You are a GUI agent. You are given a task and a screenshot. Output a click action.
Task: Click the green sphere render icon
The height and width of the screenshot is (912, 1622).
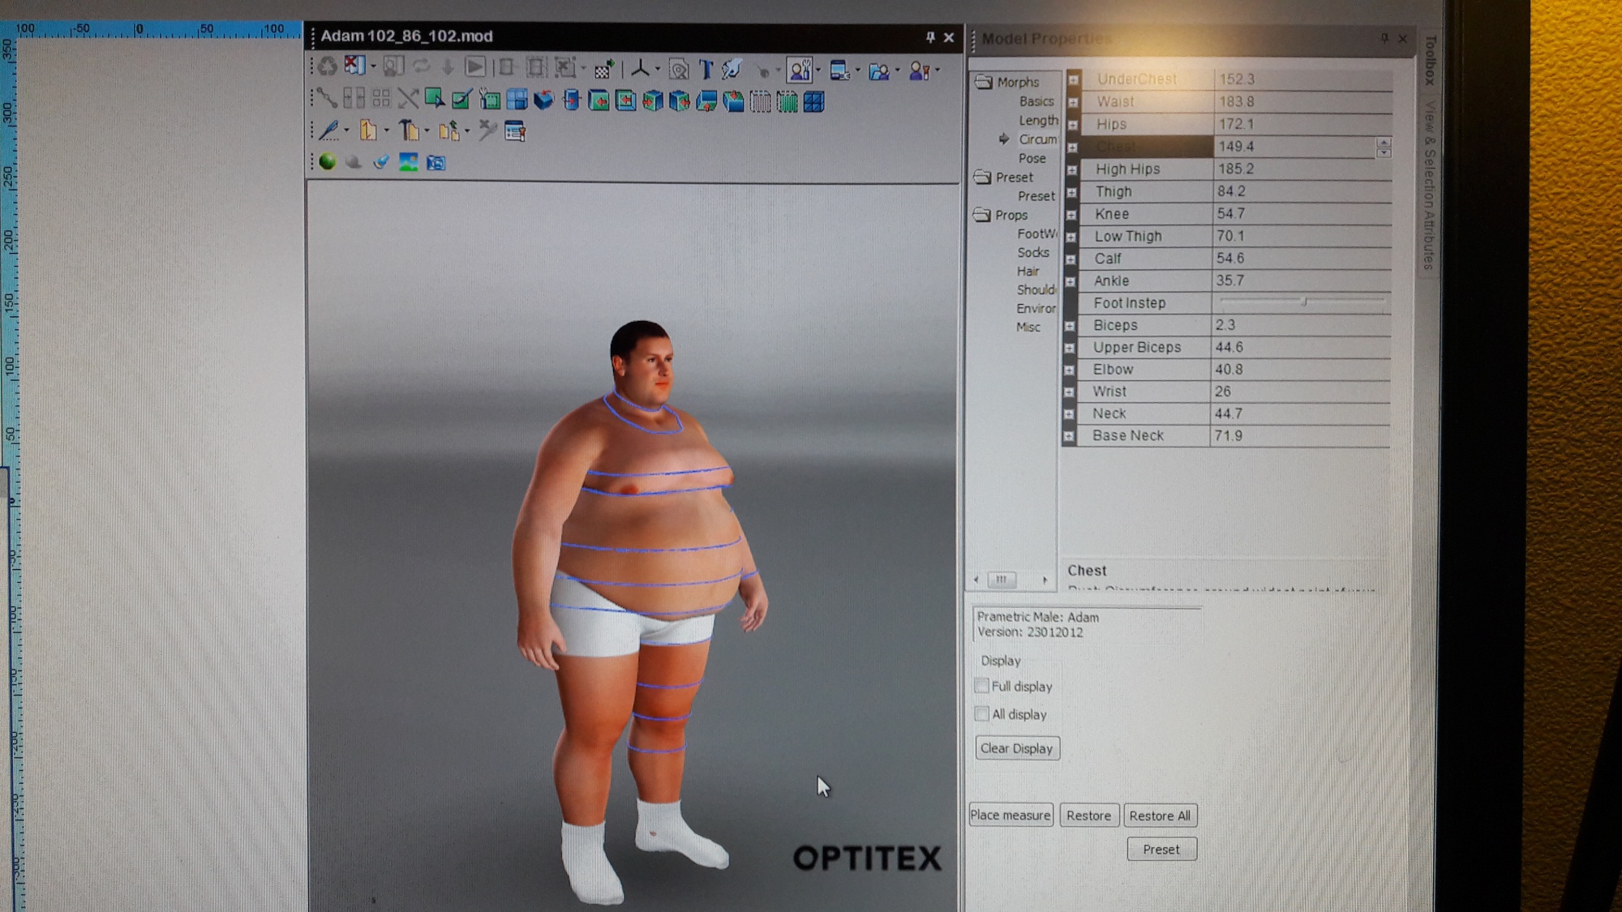click(x=328, y=161)
